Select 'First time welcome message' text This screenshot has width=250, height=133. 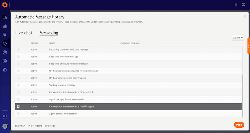(64, 56)
